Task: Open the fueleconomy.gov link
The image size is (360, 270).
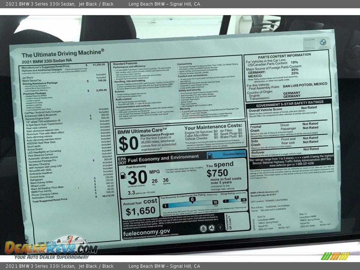Action: [x=147, y=232]
